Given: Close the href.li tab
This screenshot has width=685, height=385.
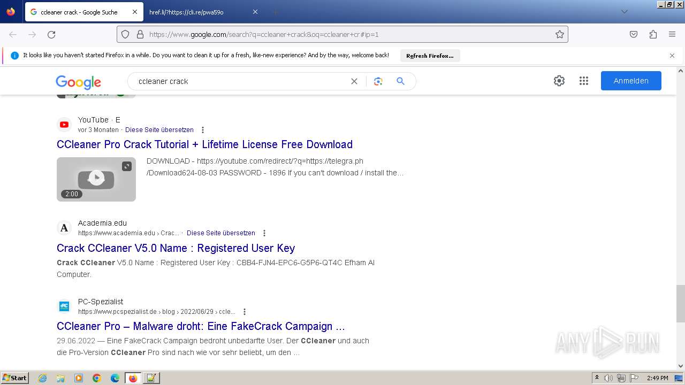Looking at the screenshot, I should click(x=255, y=12).
